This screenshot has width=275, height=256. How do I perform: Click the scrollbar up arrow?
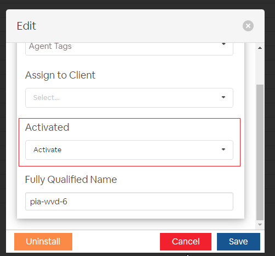(x=260, y=48)
